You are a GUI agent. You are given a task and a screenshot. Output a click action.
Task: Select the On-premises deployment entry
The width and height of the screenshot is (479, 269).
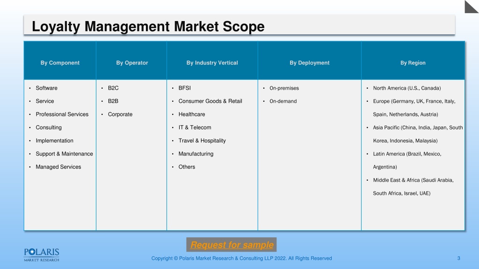pos(284,88)
